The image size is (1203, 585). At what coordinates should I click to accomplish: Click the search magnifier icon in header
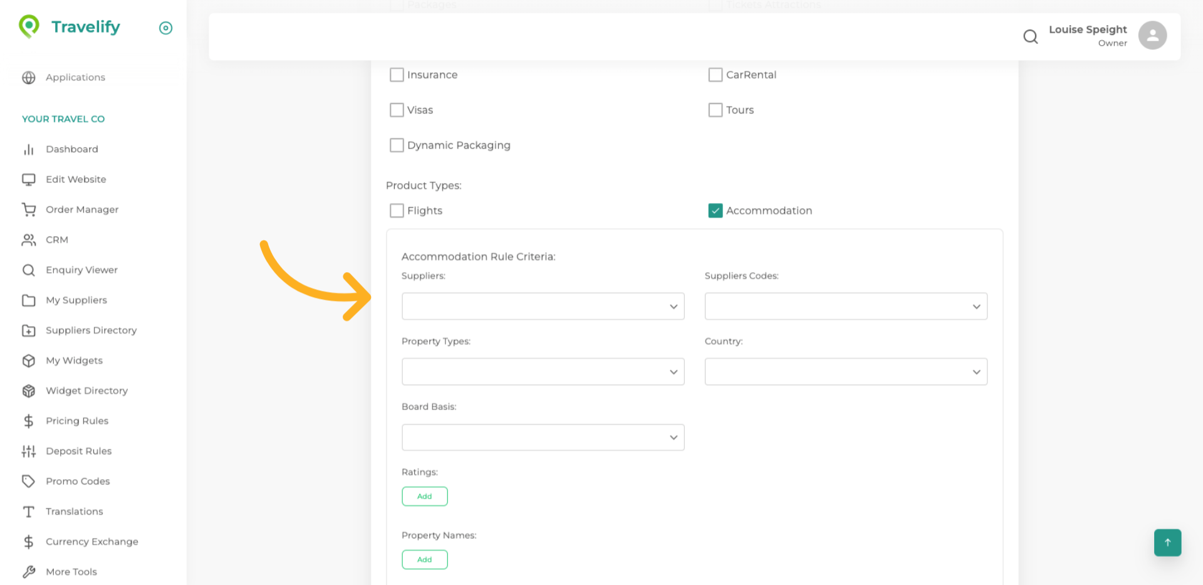[1030, 37]
